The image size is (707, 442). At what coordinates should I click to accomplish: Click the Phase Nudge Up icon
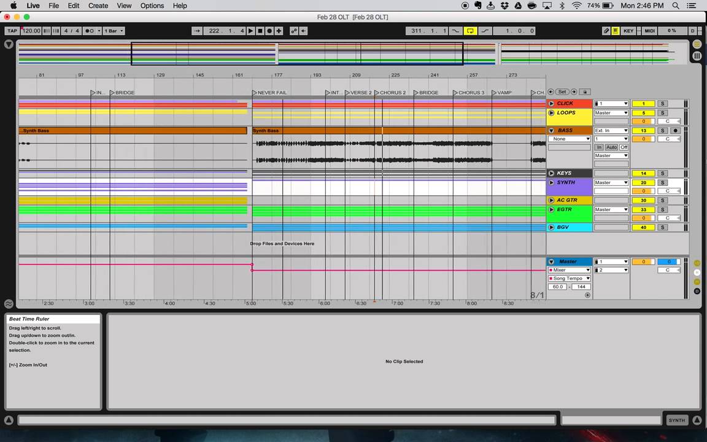coord(56,31)
